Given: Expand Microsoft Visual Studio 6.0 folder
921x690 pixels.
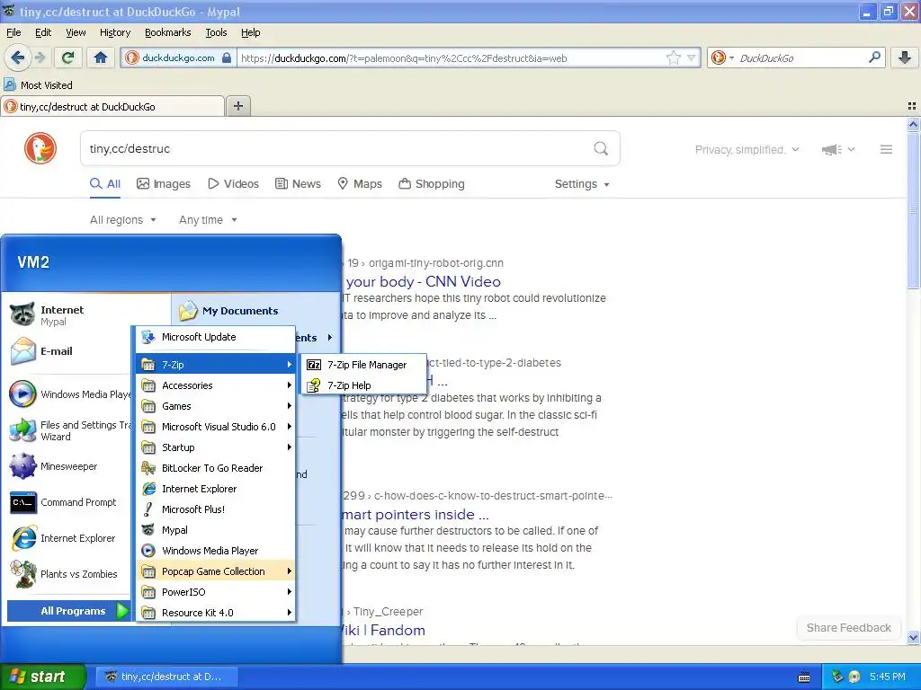Looking at the screenshot, I should coord(216,427).
